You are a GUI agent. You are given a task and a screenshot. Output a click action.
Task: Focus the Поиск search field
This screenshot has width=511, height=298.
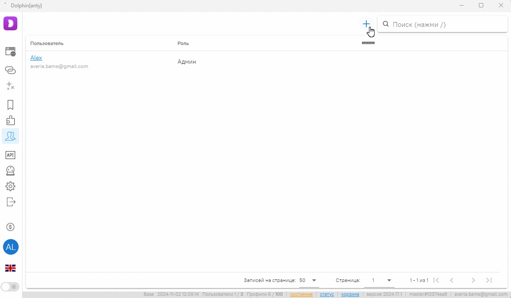click(x=446, y=24)
